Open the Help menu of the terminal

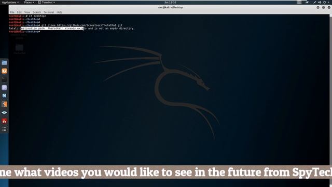tap(59, 12)
